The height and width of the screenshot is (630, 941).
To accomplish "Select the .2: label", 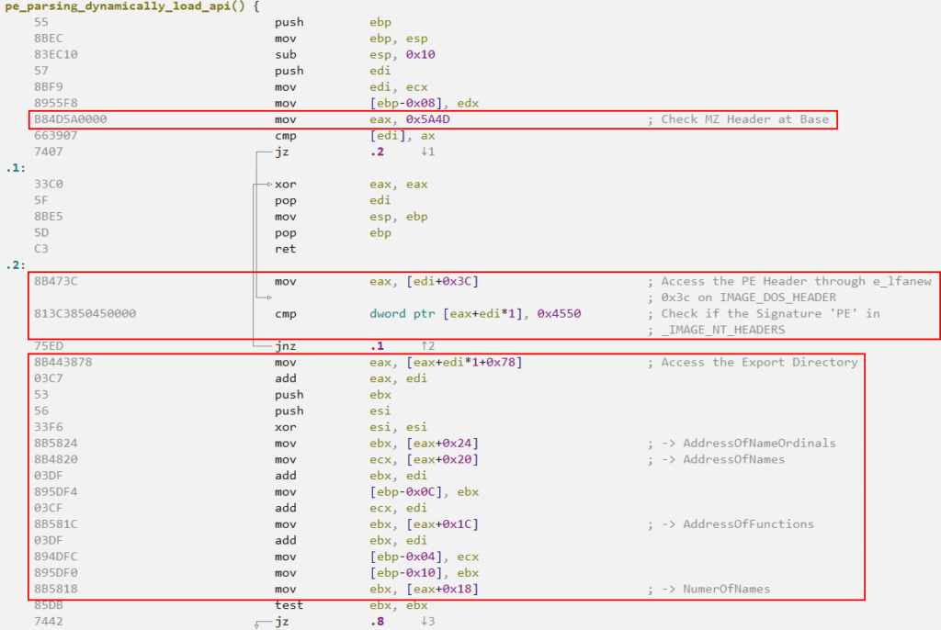I will [14, 265].
